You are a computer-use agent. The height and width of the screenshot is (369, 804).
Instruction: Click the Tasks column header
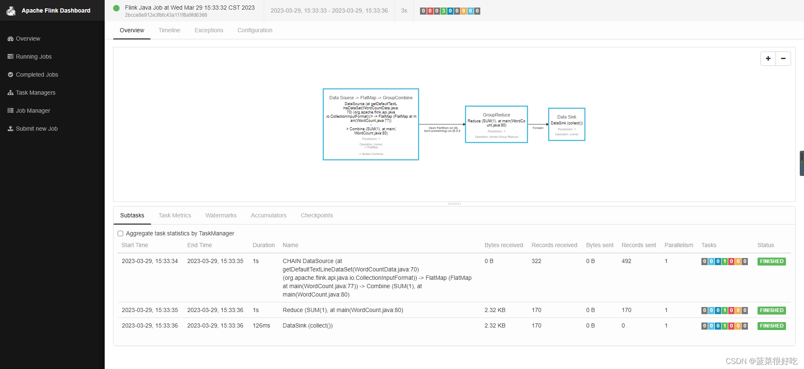click(709, 245)
